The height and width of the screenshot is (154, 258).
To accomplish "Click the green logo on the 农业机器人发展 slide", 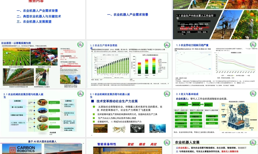I will click(x=253, y=142).
